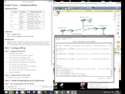Select PC2 in the topology
Viewport: 125px width, 94px height.
(x=90, y=20)
